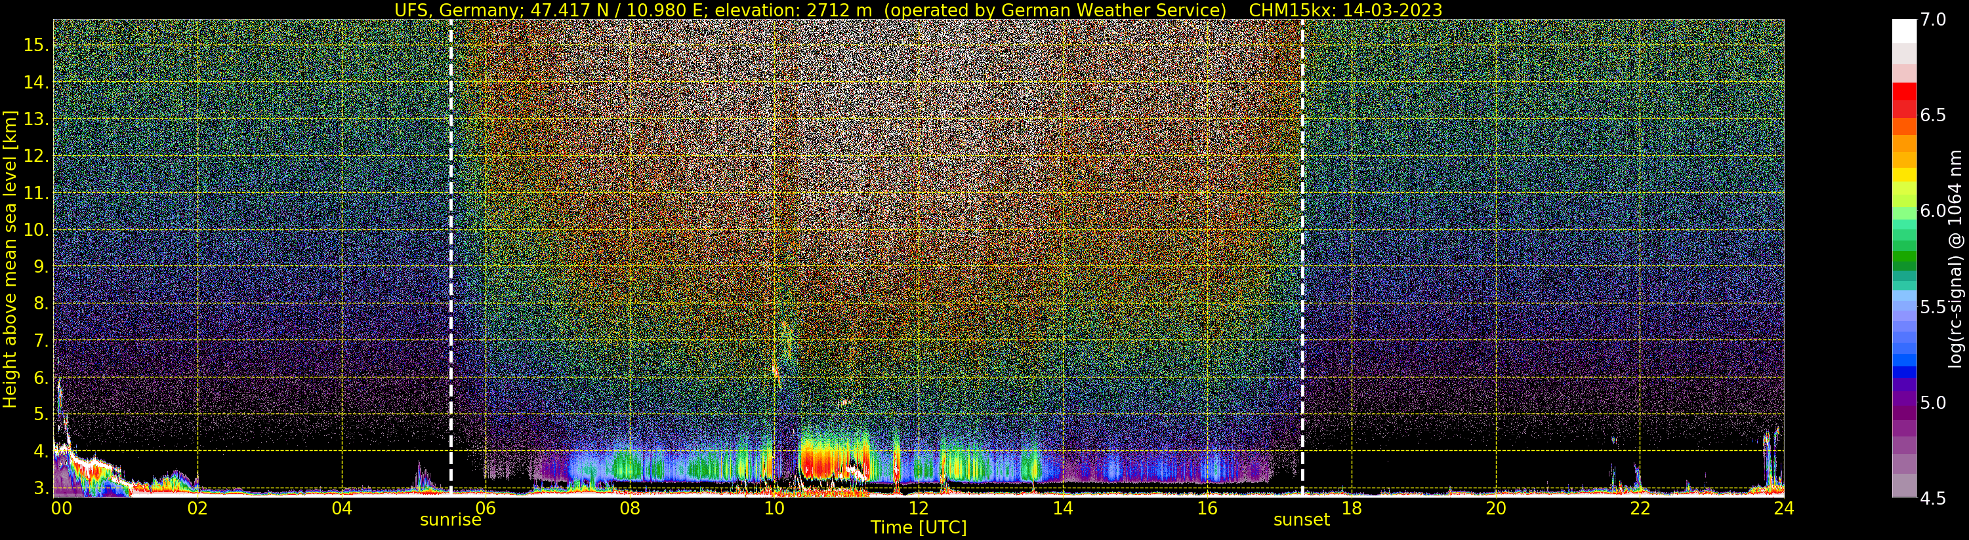
Task: Select the white dashed sunset line
Action: (1302, 257)
